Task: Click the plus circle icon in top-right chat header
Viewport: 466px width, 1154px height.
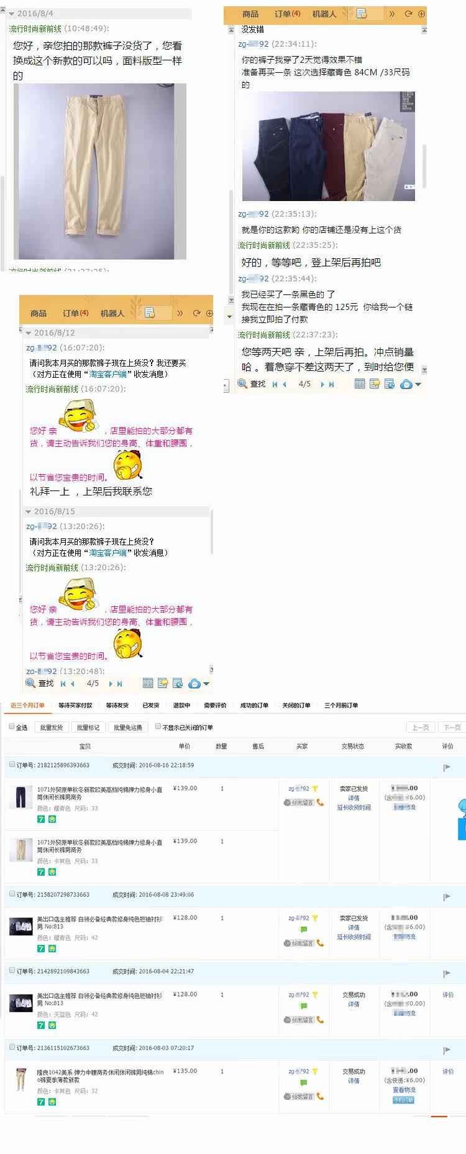Action: (421, 14)
